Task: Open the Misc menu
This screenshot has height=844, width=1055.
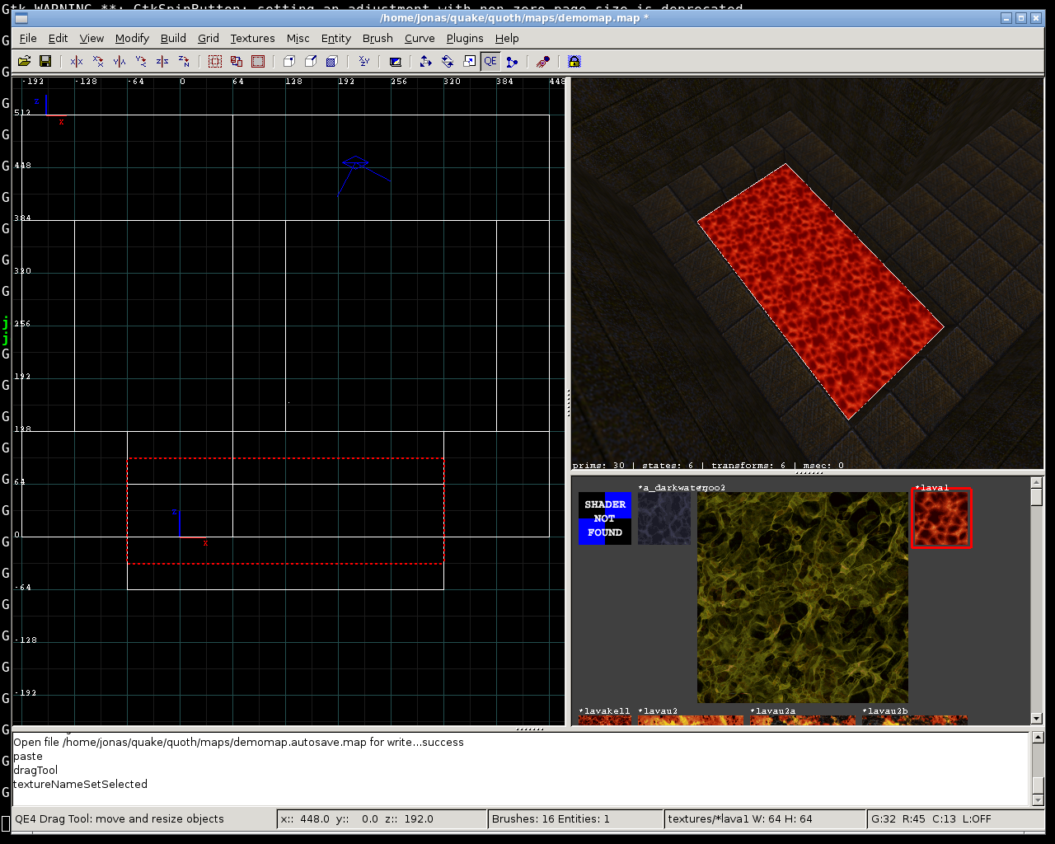Action: pos(298,38)
